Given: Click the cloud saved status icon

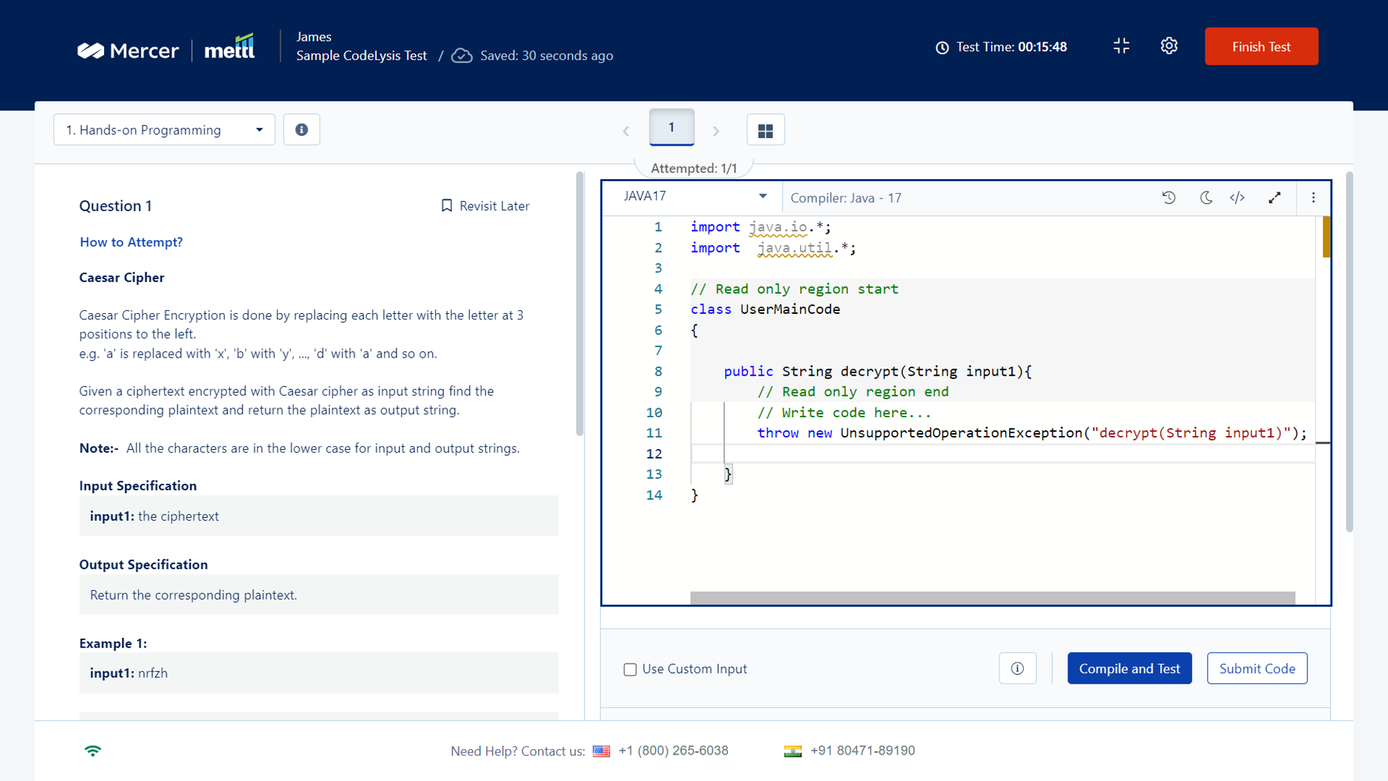Looking at the screenshot, I should click(462, 56).
